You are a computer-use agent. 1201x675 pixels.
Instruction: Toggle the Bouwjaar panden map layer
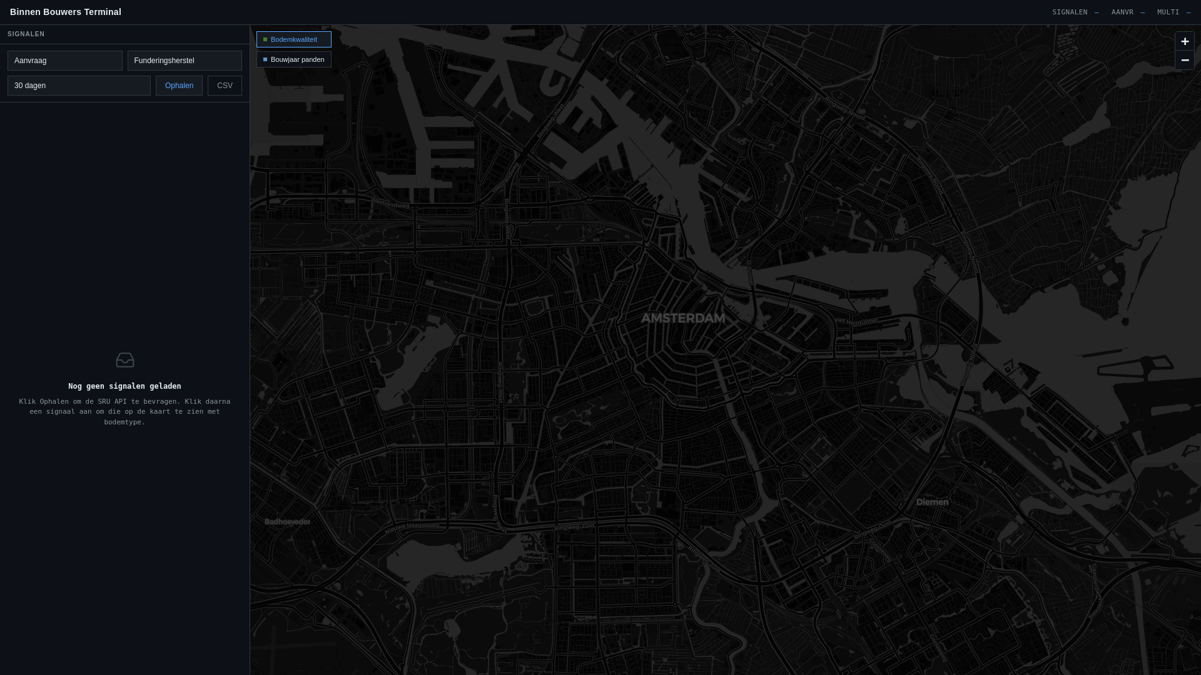[x=294, y=59]
